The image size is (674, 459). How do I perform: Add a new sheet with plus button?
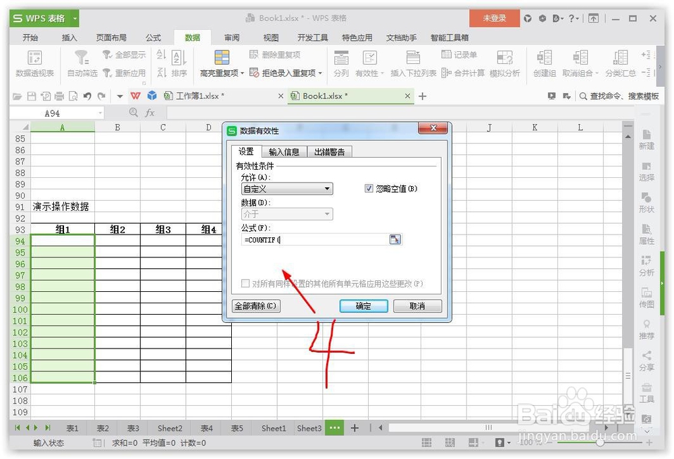click(355, 428)
